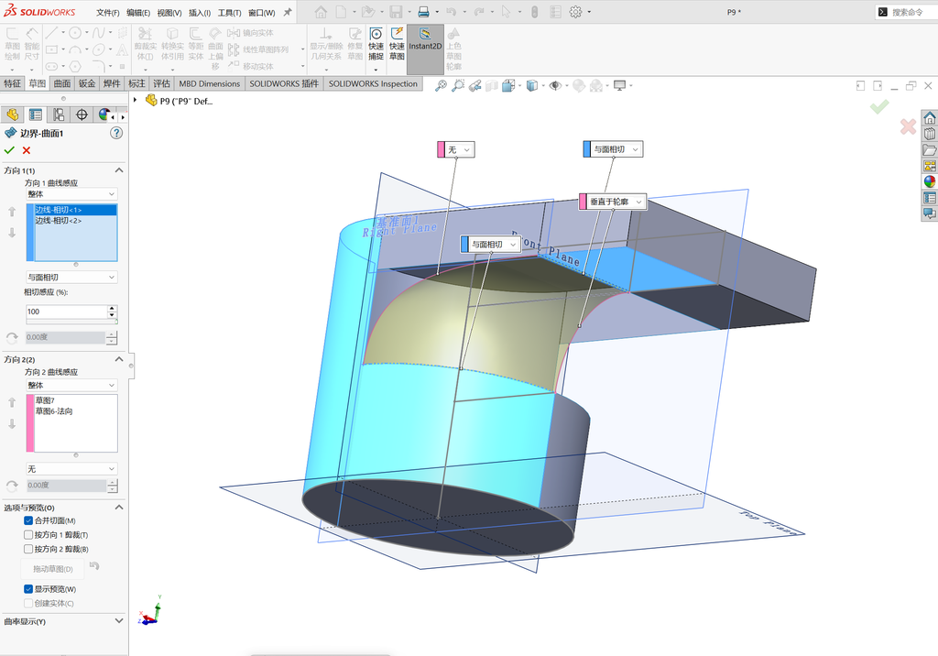938x656 pixels.
Task: Open Direction 1 curve influence 整体 dropdown
Action: point(71,194)
